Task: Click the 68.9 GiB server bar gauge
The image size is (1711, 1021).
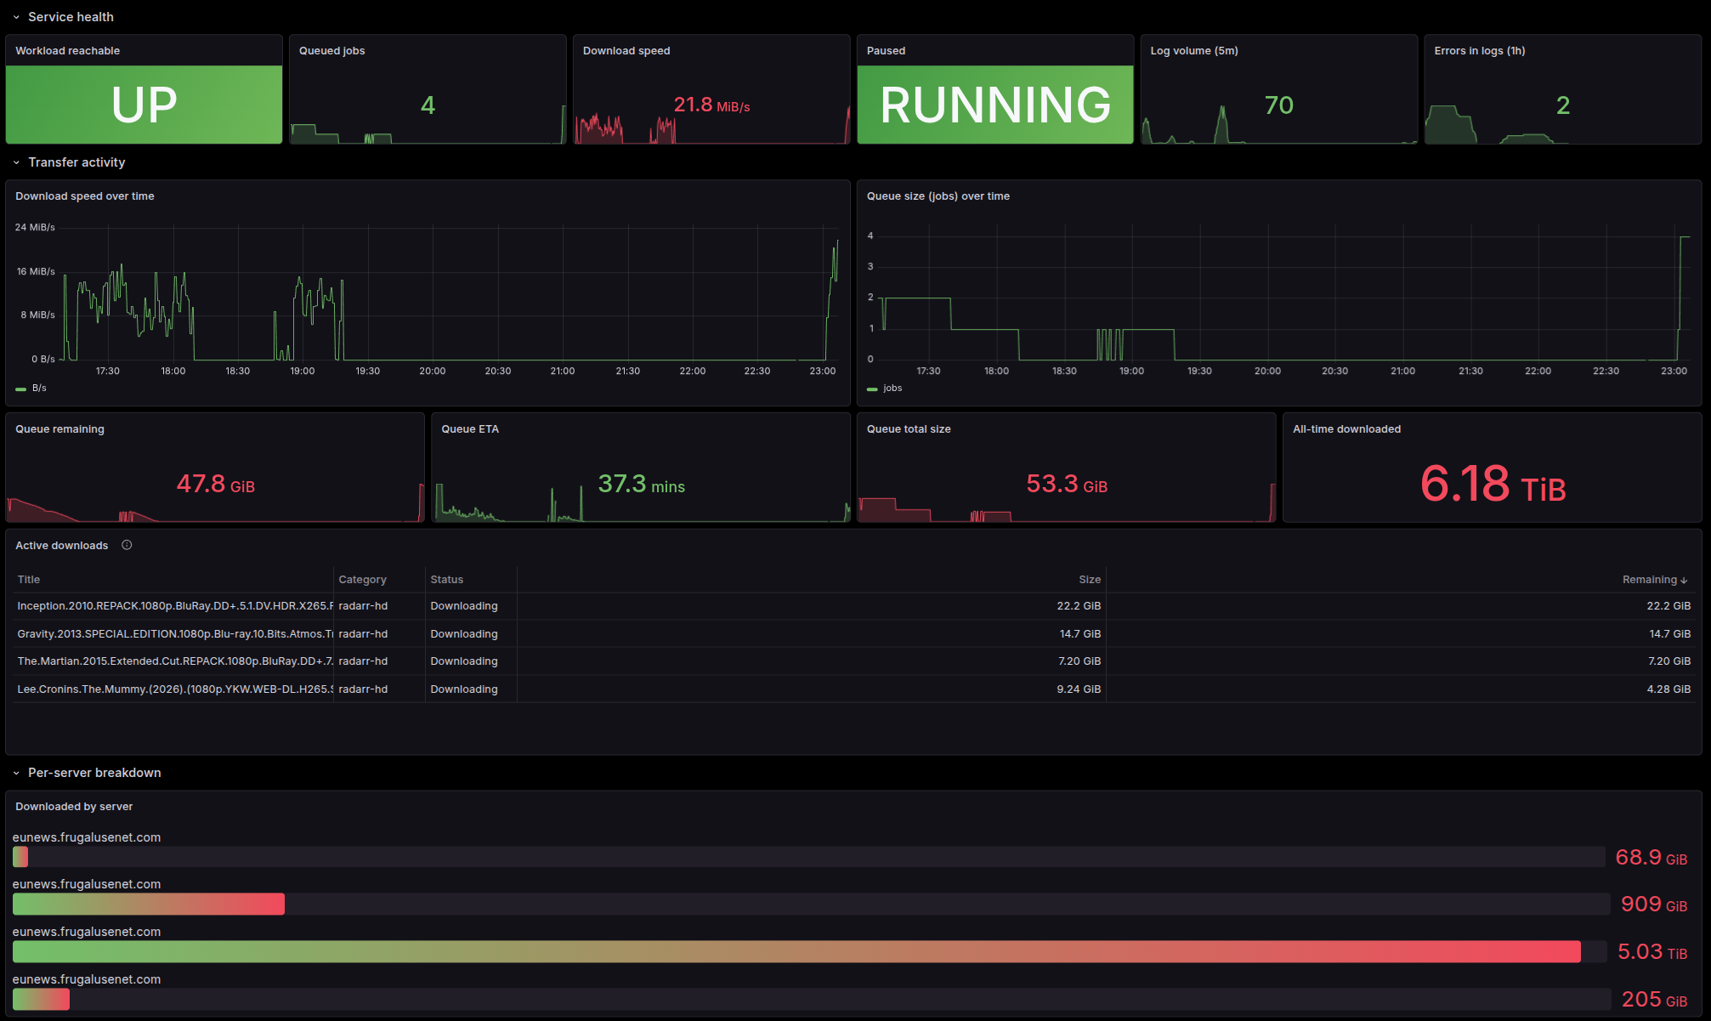Action: (x=808, y=857)
